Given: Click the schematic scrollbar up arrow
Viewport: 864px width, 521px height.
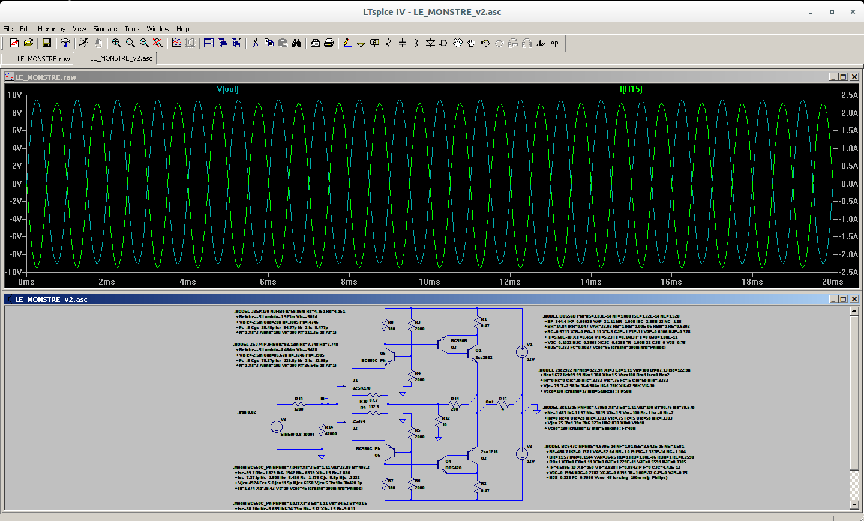Looking at the screenshot, I should coord(854,310).
